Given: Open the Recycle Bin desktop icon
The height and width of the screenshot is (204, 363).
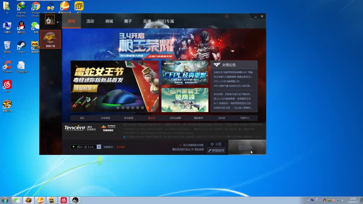Looking at the screenshot, I should [7, 47].
